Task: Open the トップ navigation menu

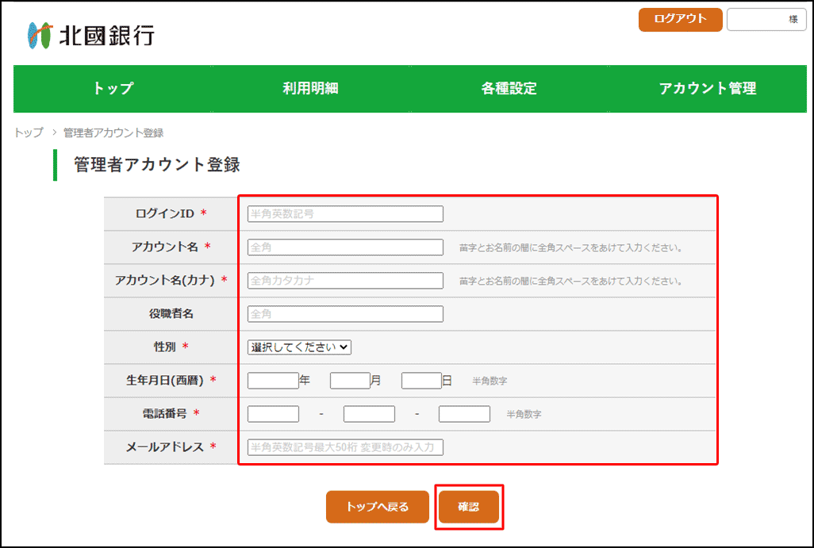Action: click(113, 89)
